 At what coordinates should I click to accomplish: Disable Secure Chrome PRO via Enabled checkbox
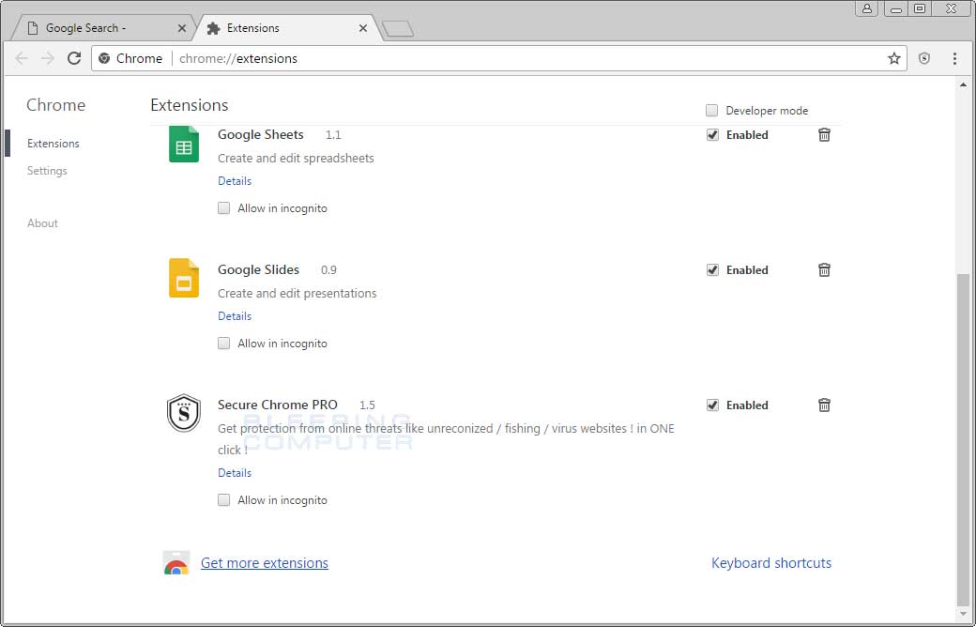tap(712, 405)
